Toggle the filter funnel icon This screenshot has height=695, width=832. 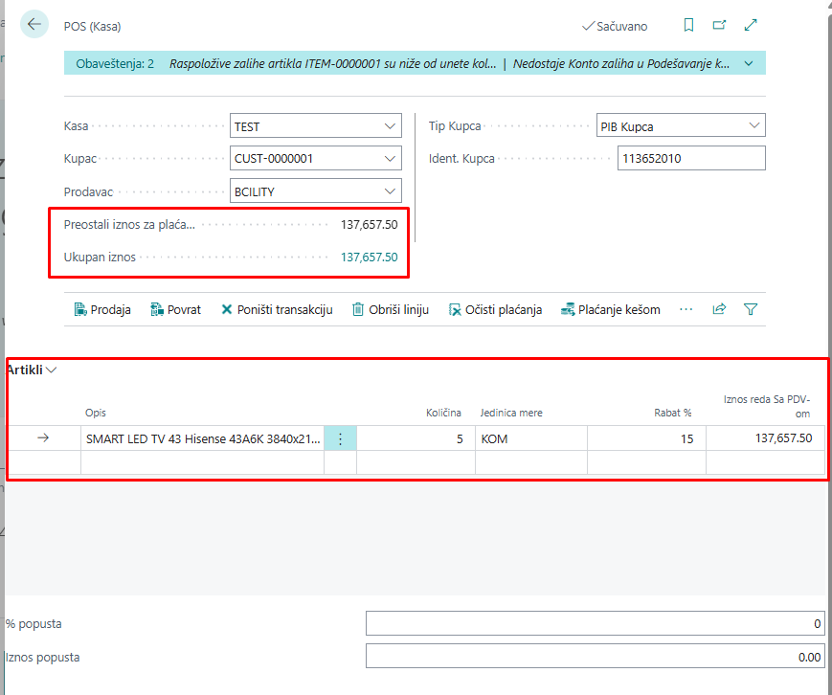751,309
